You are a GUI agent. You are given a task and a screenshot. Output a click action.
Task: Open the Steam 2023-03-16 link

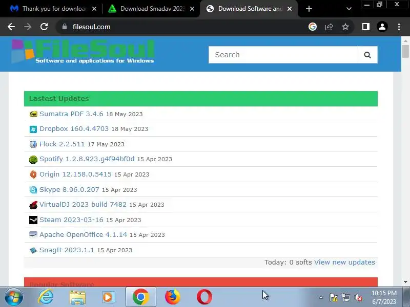pyautogui.click(x=71, y=220)
